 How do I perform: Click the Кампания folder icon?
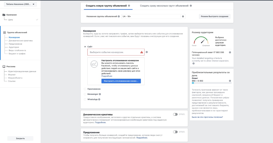point(4,15)
